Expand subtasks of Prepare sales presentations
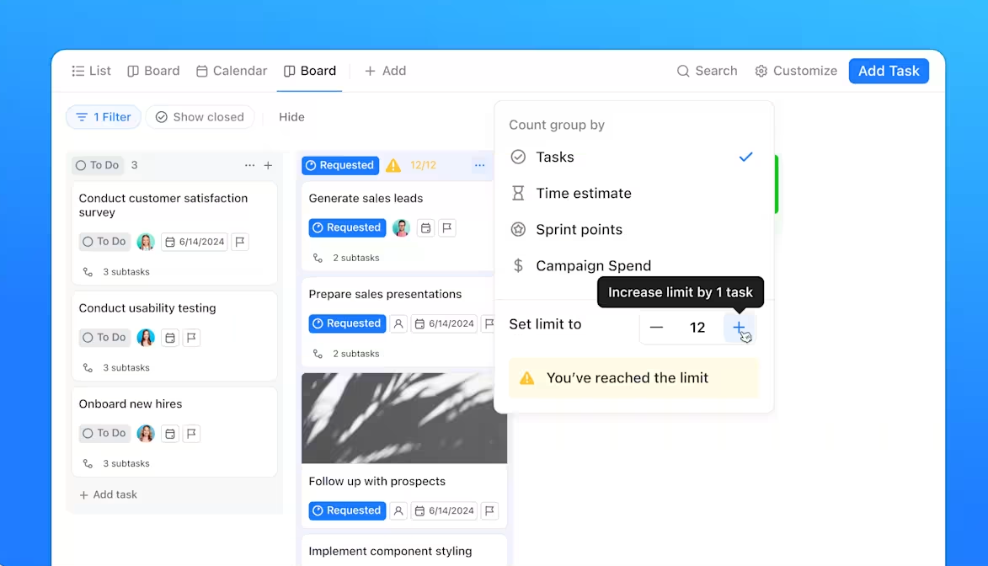The height and width of the screenshot is (566, 988). point(346,354)
